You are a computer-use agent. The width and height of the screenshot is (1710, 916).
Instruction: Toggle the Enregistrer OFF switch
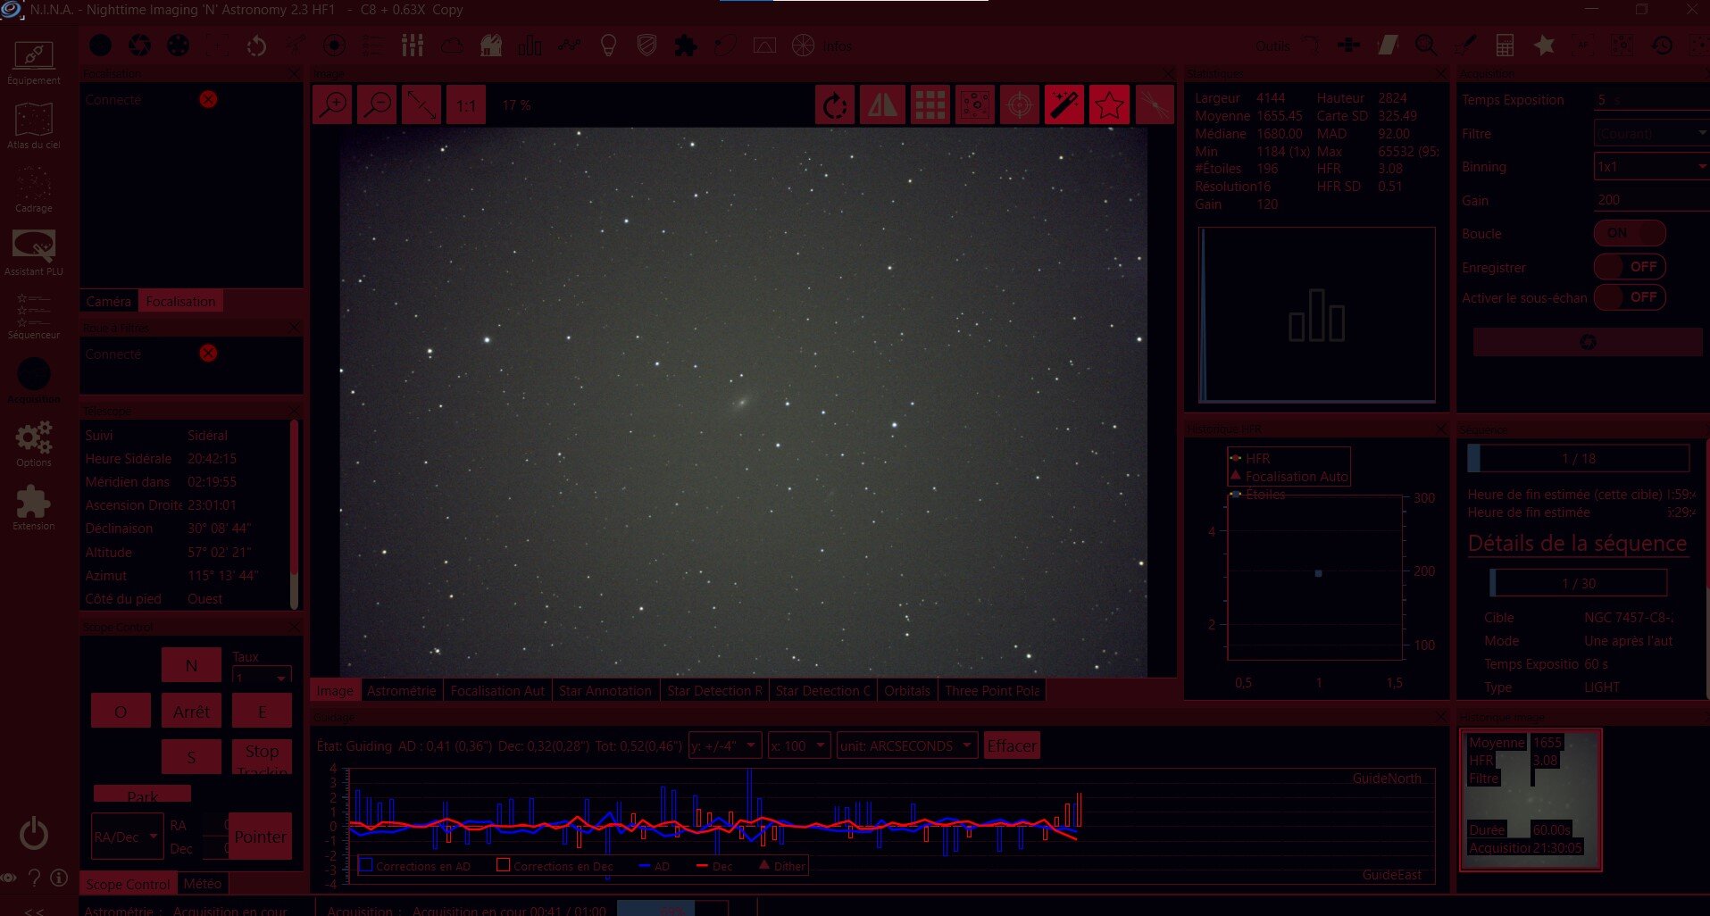click(x=1630, y=267)
